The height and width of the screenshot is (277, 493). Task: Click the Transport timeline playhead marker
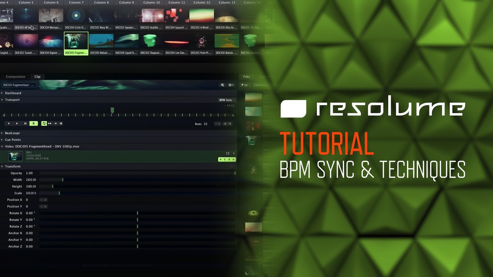click(x=112, y=110)
